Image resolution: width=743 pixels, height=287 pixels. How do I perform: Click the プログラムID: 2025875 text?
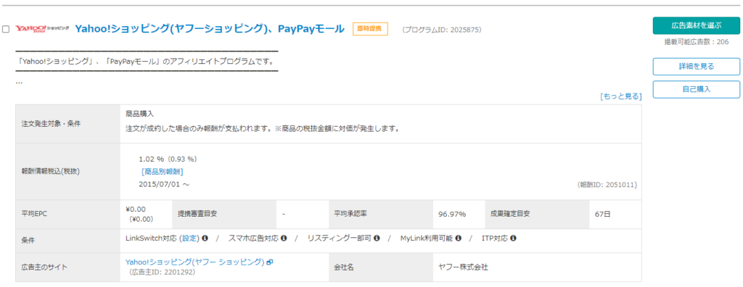pos(442,30)
